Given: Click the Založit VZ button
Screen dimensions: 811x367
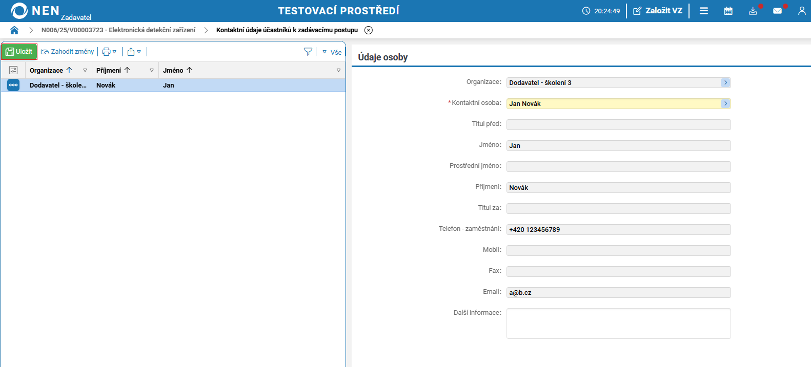Looking at the screenshot, I should click(658, 11).
